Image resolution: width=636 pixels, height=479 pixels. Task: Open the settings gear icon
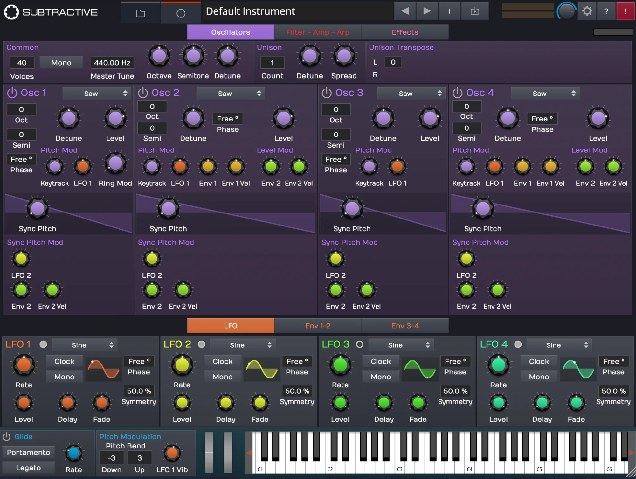pos(587,11)
